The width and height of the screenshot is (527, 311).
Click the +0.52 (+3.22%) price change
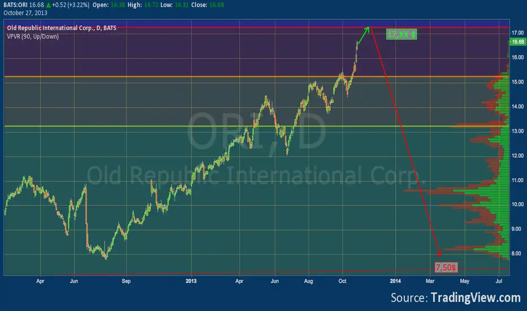[71, 5]
